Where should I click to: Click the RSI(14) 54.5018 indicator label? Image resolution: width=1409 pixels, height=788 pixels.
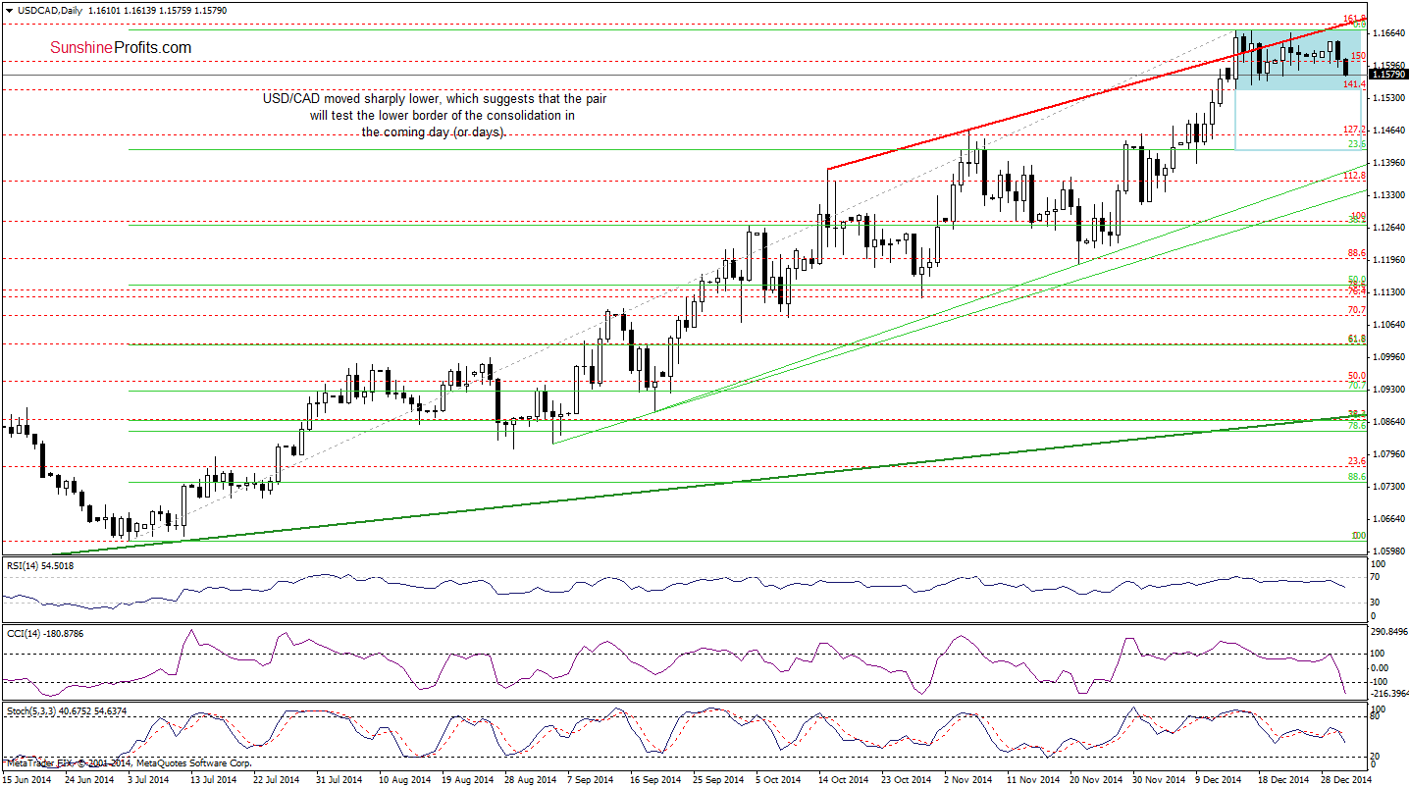pyautogui.click(x=40, y=565)
